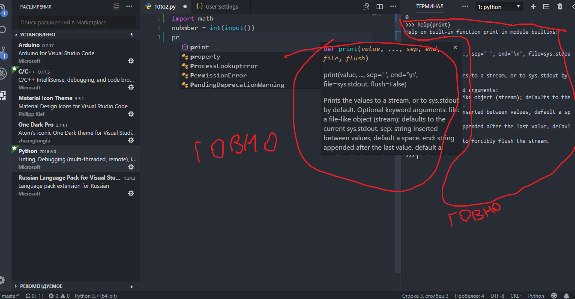This screenshot has width=575, height=299.
Task: Open the Search view in the activity bar
Action: [3, 30]
